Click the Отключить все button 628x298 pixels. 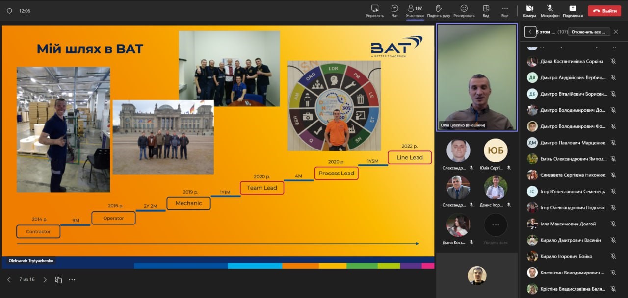pos(589,32)
